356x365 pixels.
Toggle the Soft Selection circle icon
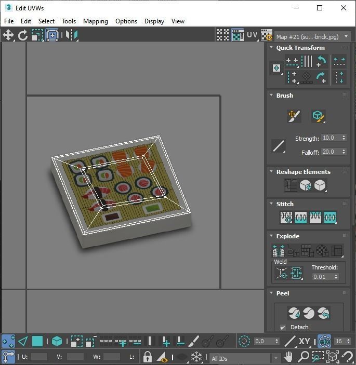pyautogui.click(x=244, y=342)
